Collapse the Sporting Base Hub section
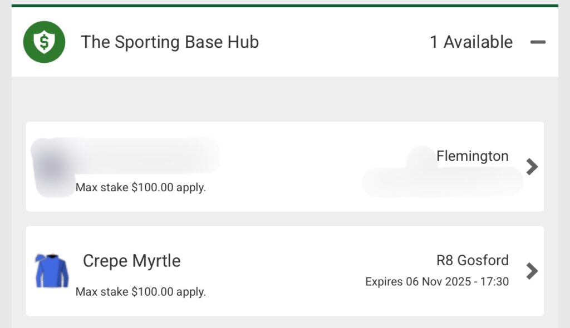 pos(538,42)
